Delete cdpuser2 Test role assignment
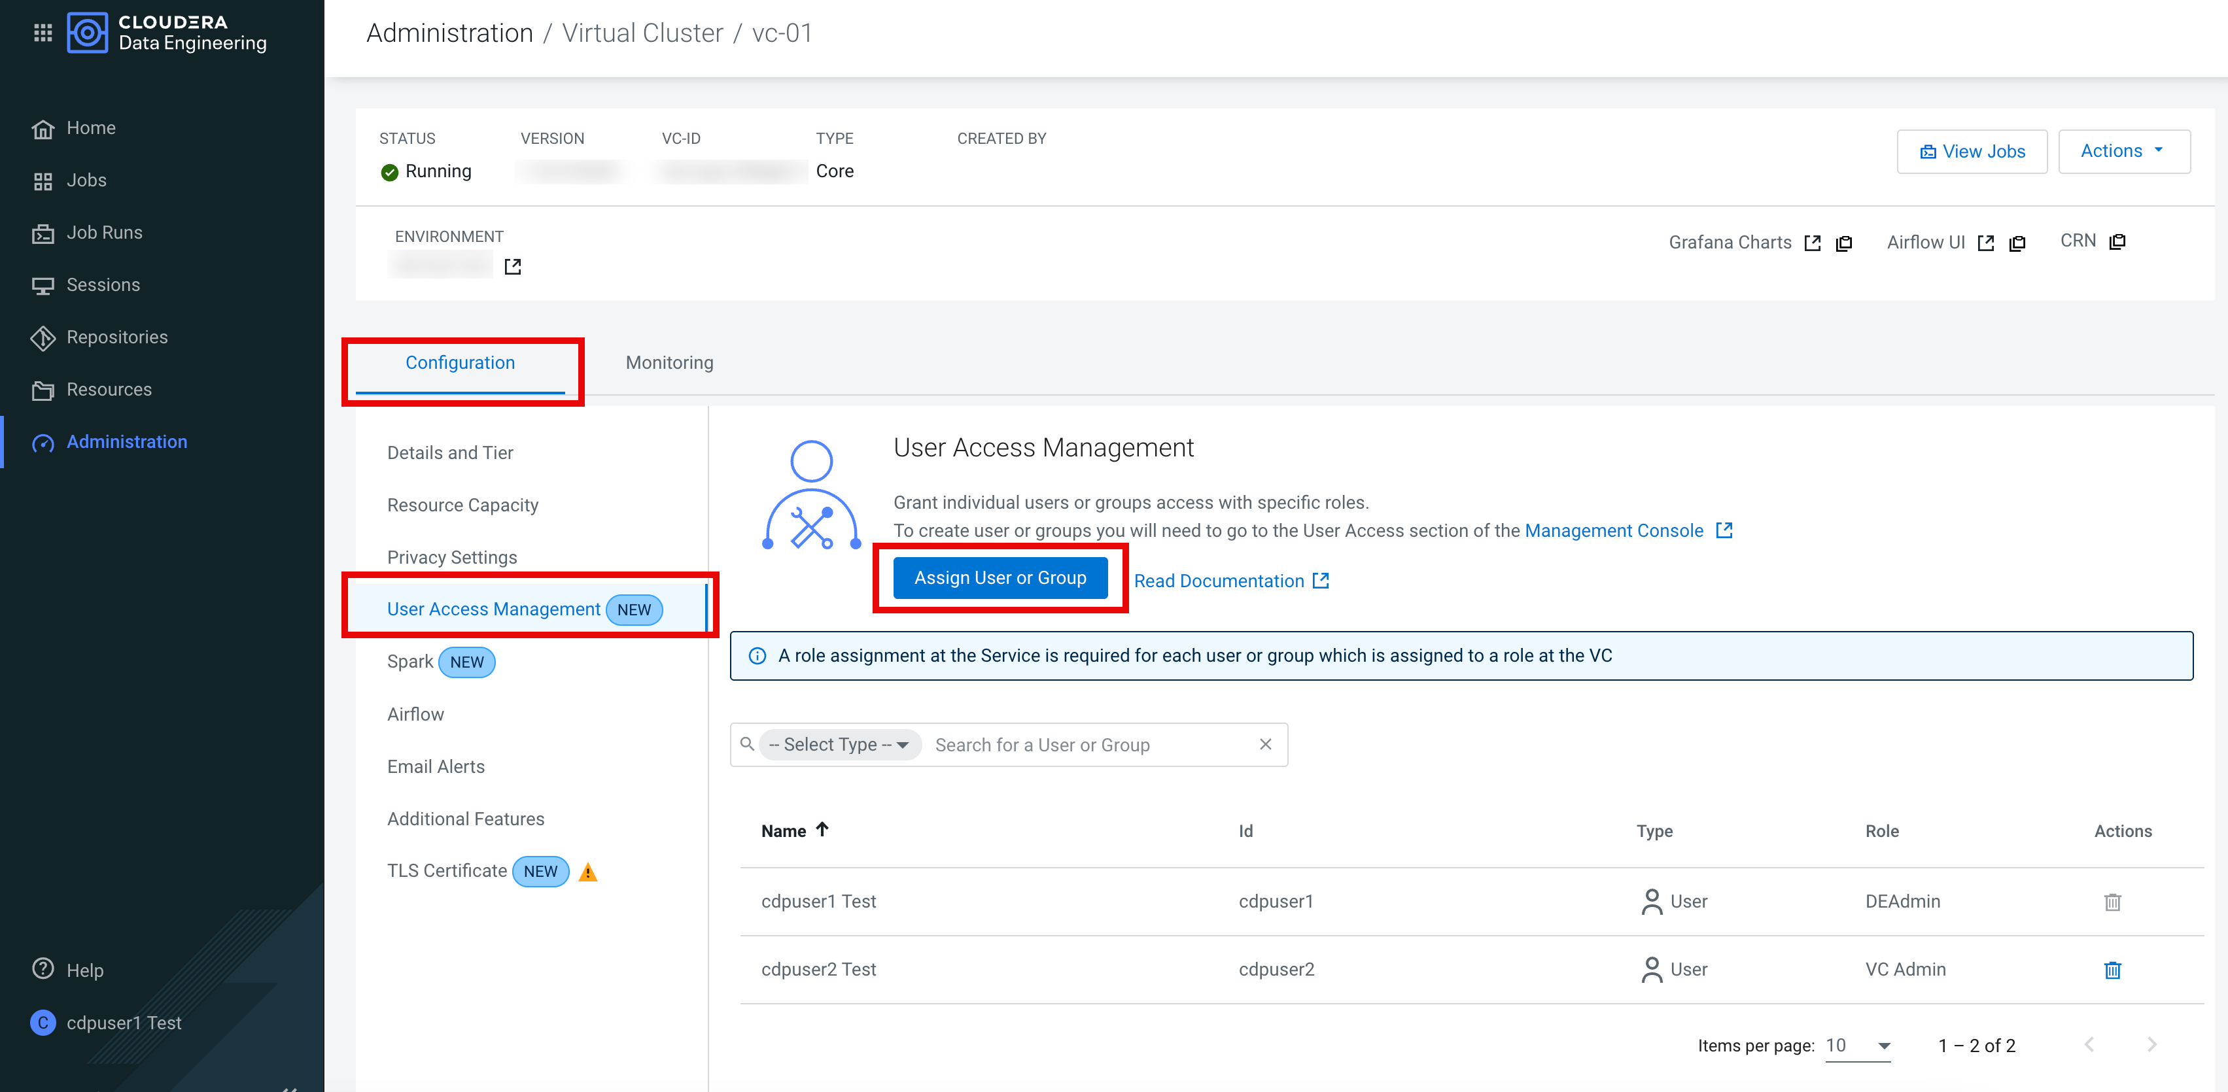This screenshot has width=2228, height=1092. click(x=2112, y=970)
